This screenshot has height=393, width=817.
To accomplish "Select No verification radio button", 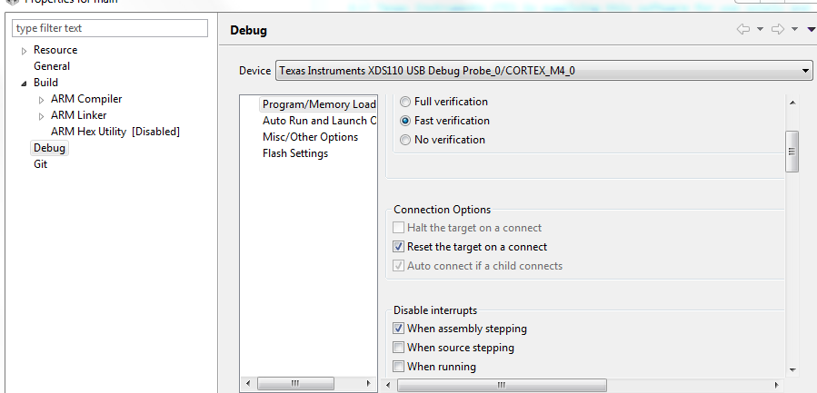I will click(x=404, y=140).
